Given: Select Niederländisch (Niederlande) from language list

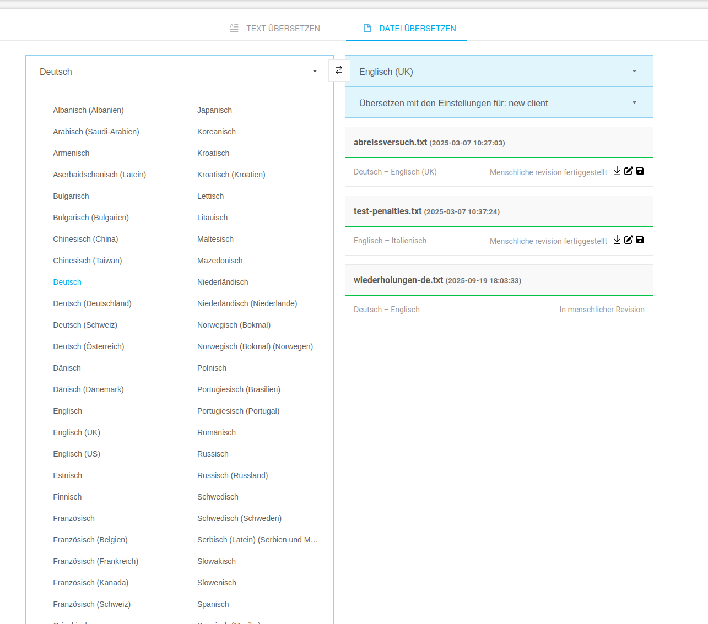Looking at the screenshot, I should 247,303.
